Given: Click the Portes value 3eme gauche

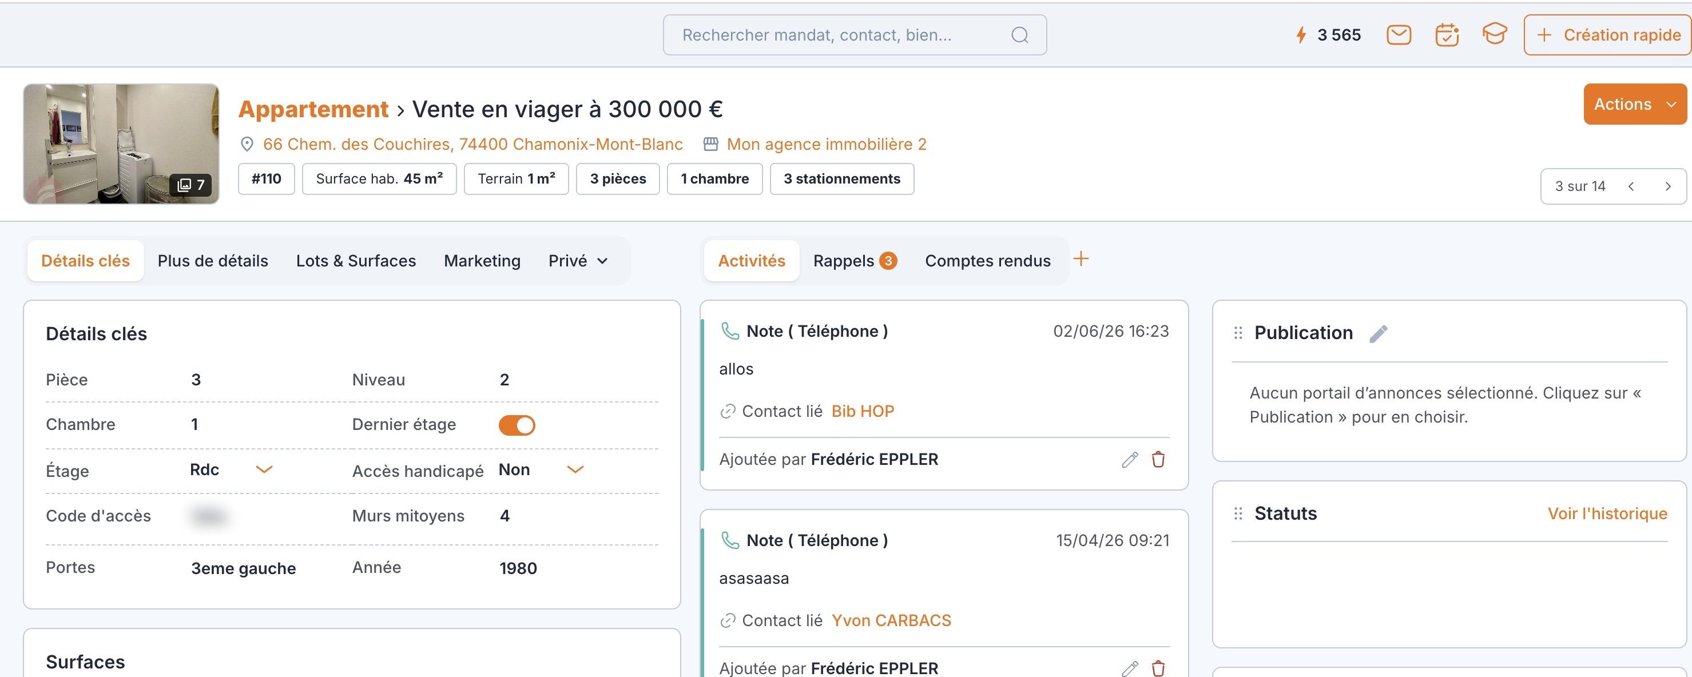Looking at the screenshot, I should (243, 568).
